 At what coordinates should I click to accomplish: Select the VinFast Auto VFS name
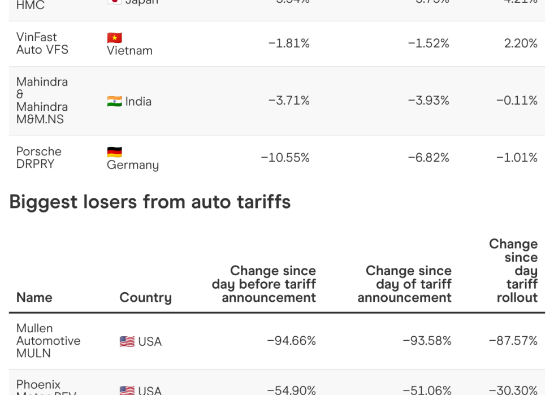(42, 44)
